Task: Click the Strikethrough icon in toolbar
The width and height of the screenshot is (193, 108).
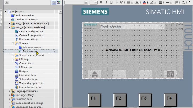Action: pyautogui.click(x=116, y=2)
